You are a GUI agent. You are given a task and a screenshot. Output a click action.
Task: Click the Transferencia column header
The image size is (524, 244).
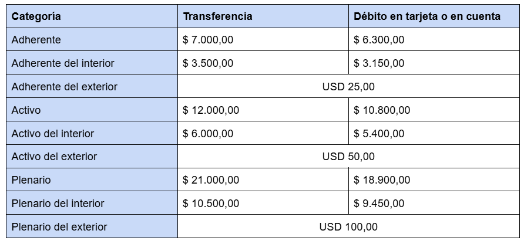[x=218, y=16]
